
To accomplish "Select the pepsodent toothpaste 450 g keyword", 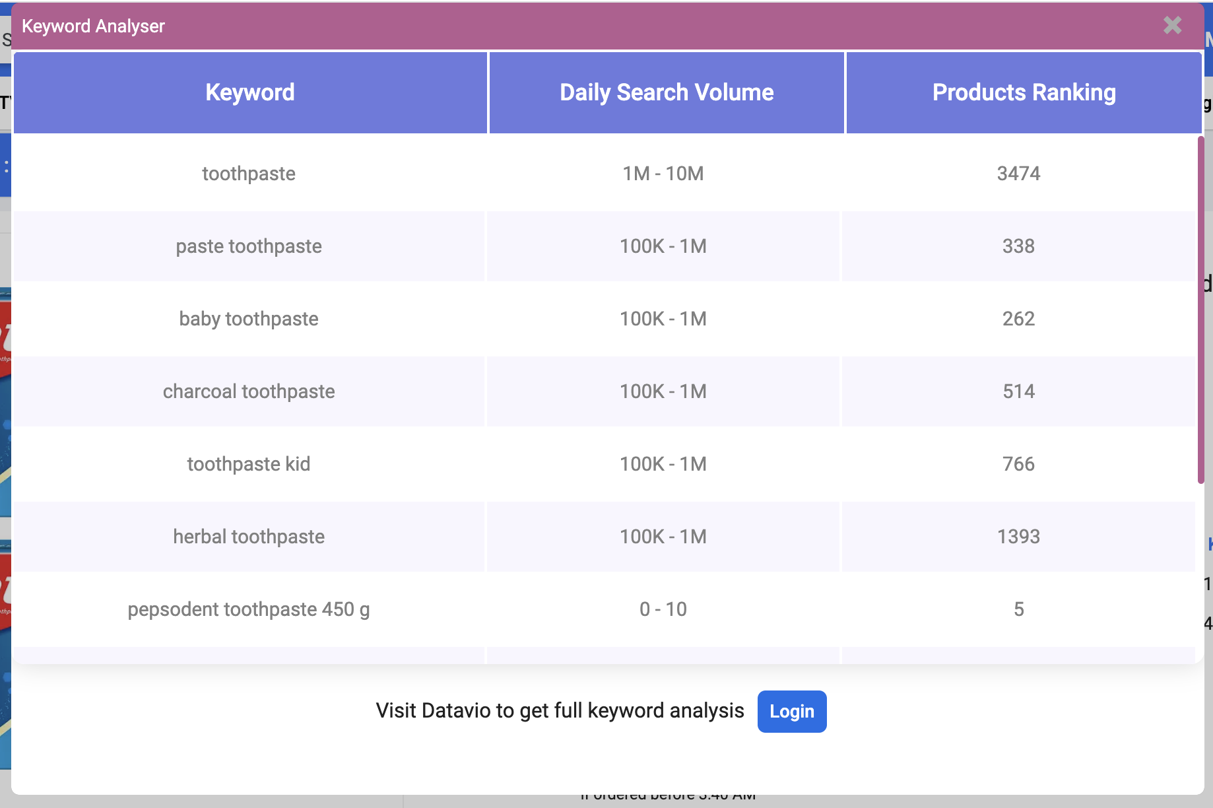I will point(249,609).
